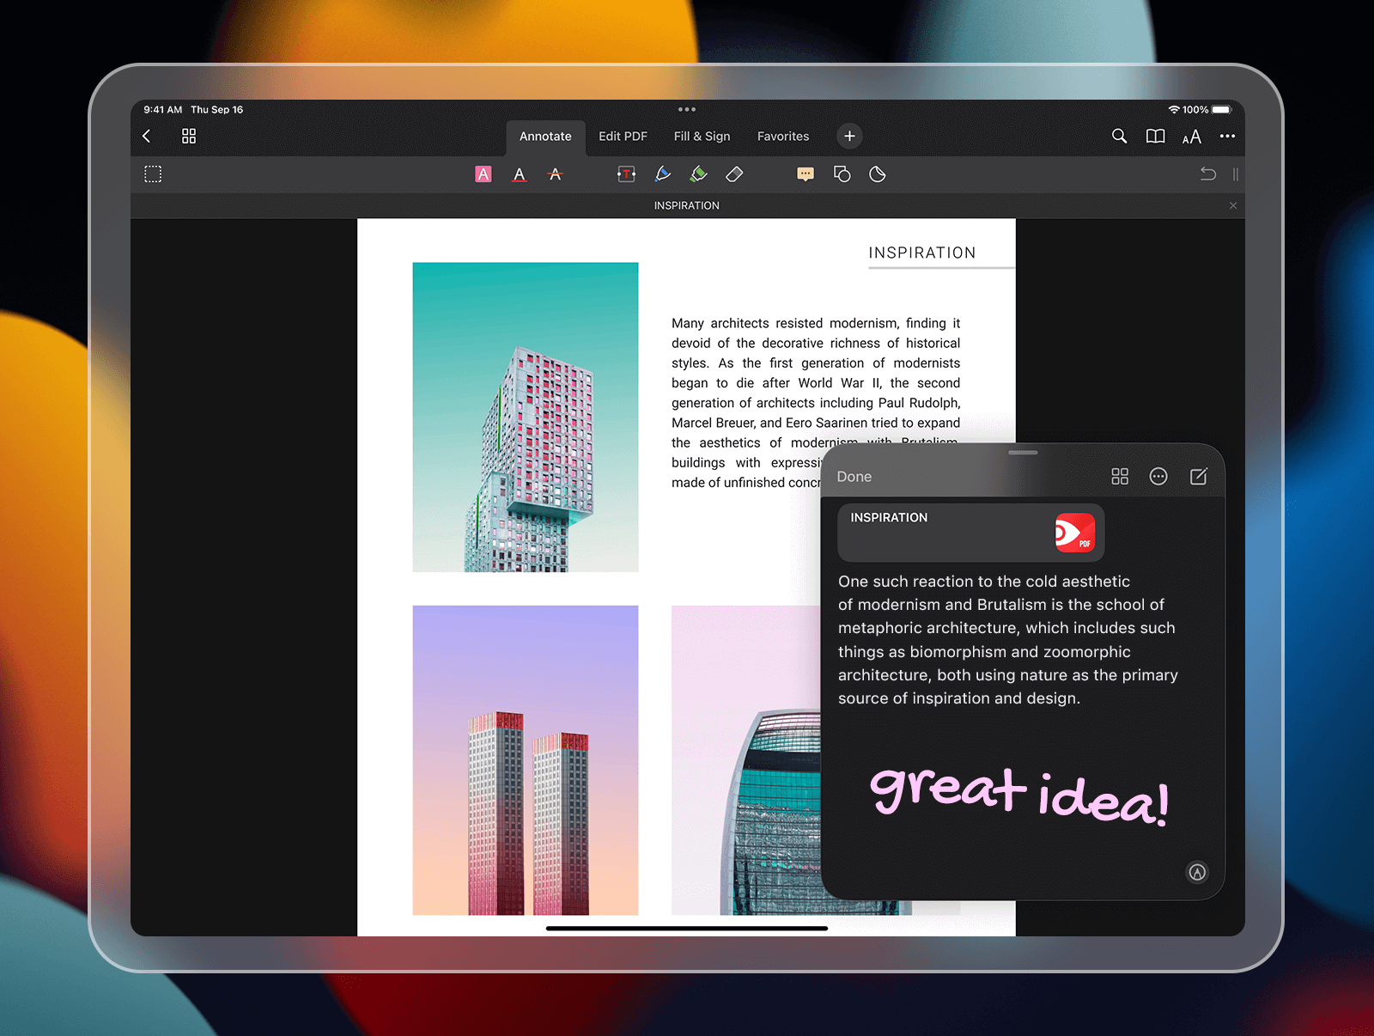Viewport: 1374px width, 1036px height.
Task: Open markup pen in Quick Note
Action: pyautogui.click(x=1197, y=873)
